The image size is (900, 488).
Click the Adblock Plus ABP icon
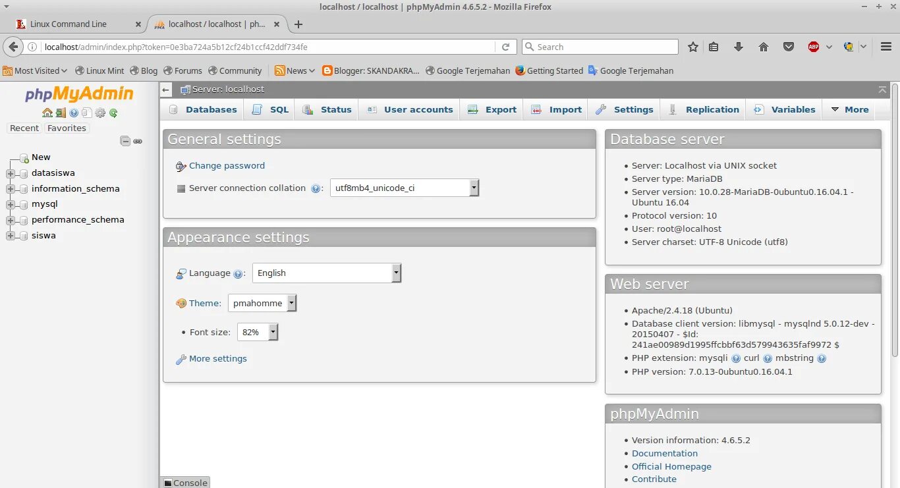(814, 47)
